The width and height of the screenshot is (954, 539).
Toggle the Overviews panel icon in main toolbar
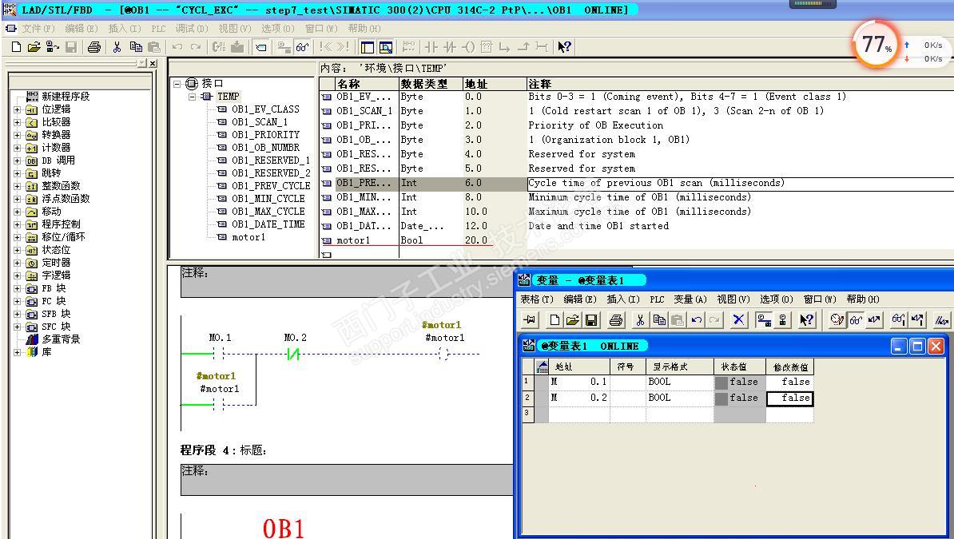[x=367, y=47]
